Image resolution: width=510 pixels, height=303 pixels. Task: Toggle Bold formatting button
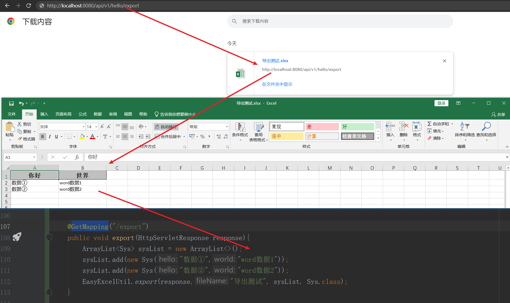pos(43,136)
